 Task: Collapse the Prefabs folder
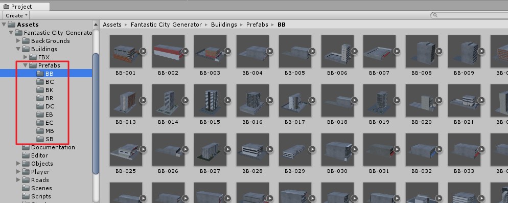point(25,65)
